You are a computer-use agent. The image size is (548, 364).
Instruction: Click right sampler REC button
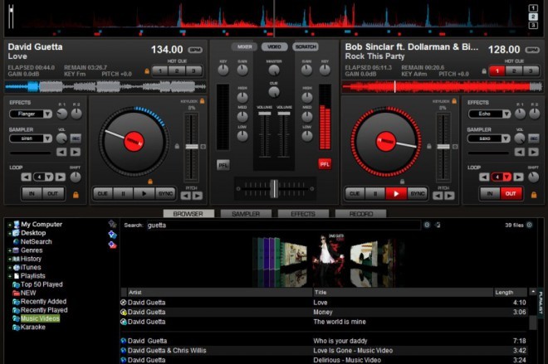(x=533, y=138)
